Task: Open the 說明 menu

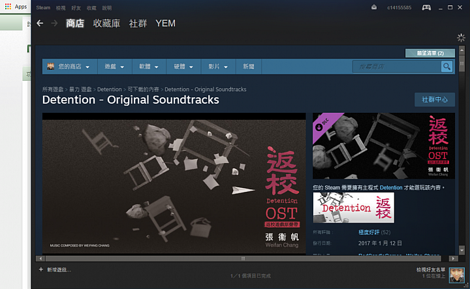Action: (106, 8)
